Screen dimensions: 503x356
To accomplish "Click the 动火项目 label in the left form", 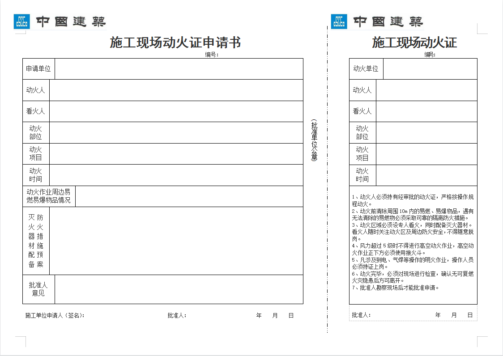I will [36, 153].
